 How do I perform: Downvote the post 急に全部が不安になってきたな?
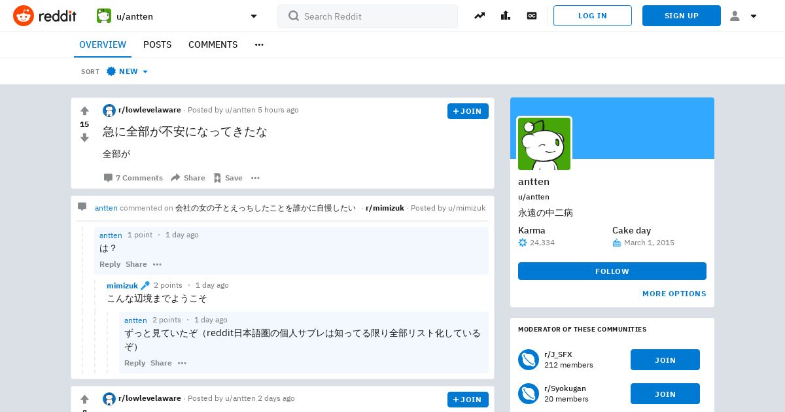pyautogui.click(x=84, y=138)
